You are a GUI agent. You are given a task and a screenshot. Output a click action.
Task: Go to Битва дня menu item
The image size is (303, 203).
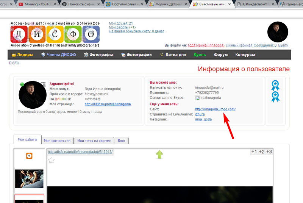click(173, 55)
